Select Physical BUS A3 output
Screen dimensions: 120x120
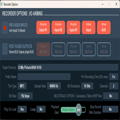(73, 49)
